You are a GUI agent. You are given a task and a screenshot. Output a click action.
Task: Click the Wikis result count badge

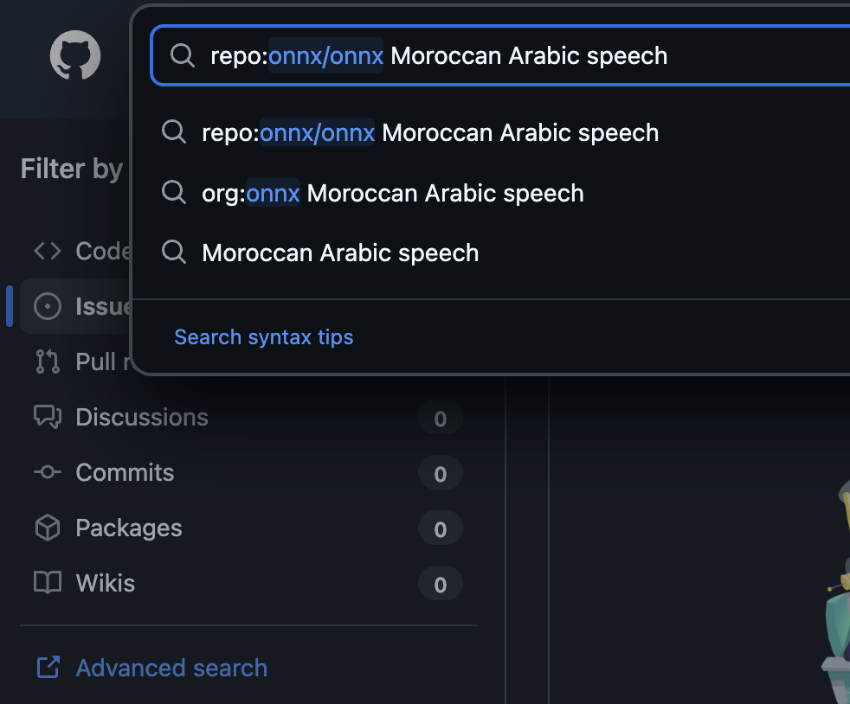[x=440, y=585]
